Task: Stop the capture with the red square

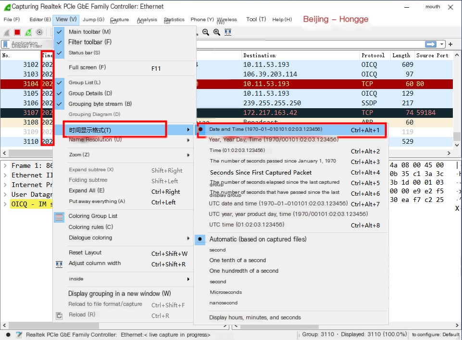Action: tap(17, 32)
